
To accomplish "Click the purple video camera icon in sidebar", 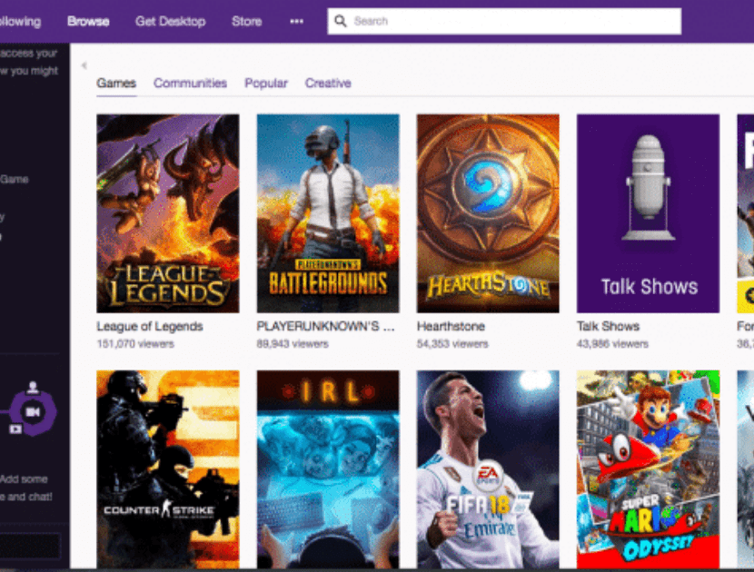I will pos(34,411).
